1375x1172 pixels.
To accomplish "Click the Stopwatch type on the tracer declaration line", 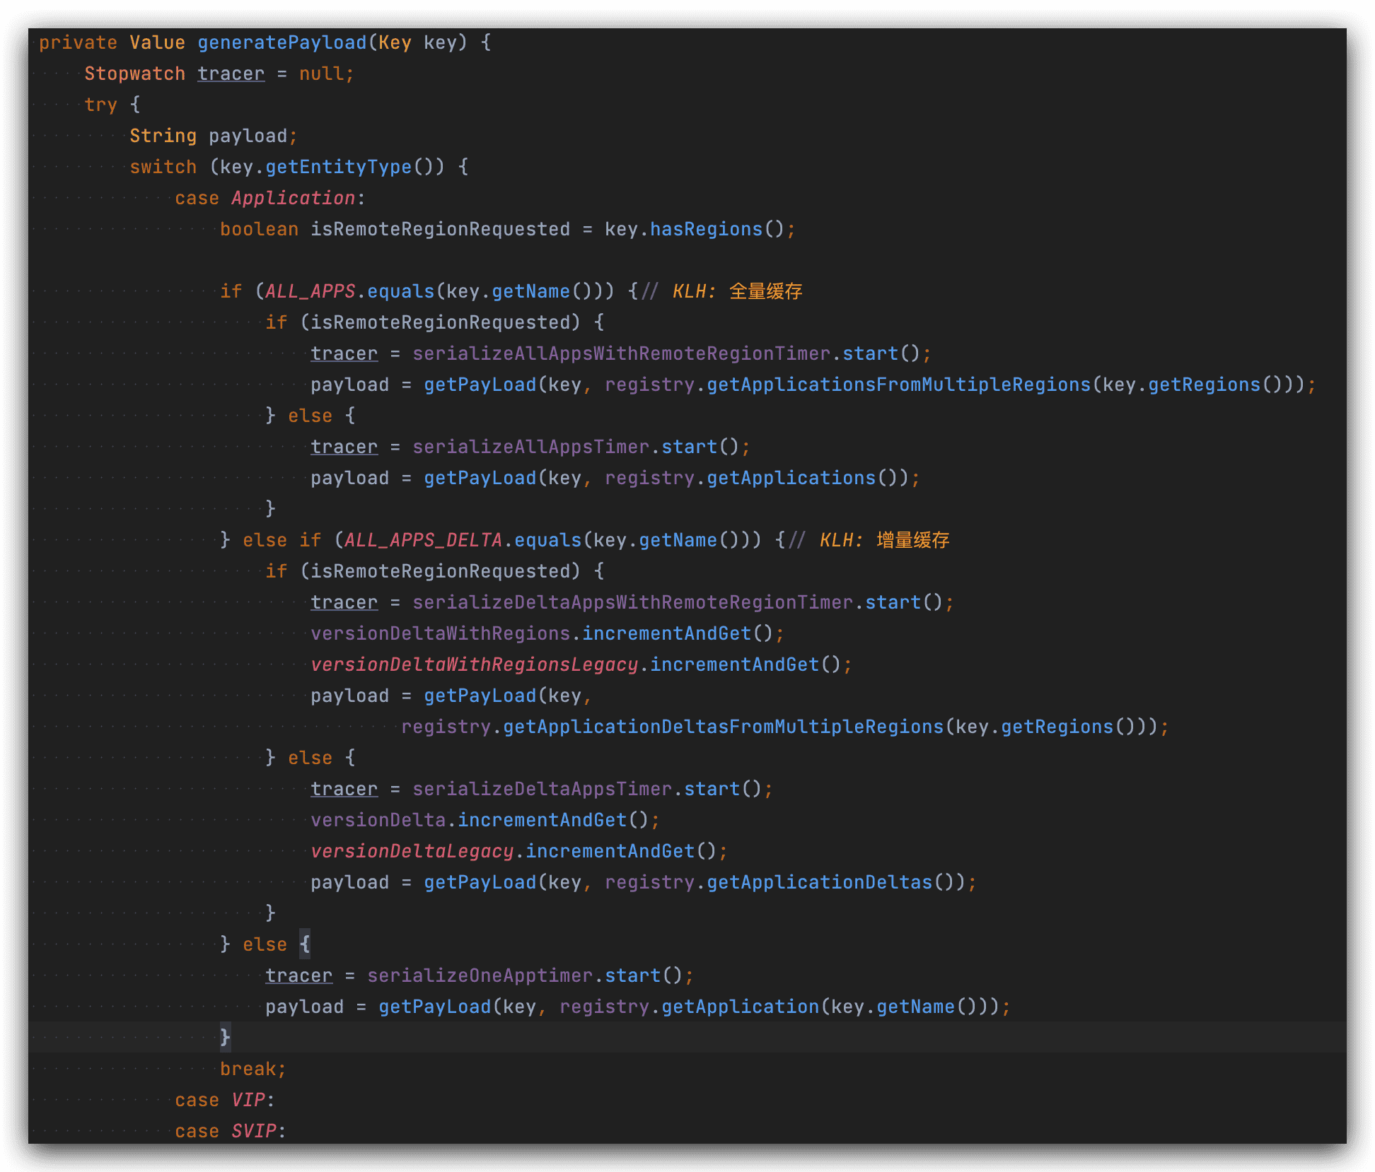I will pos(134,74).
